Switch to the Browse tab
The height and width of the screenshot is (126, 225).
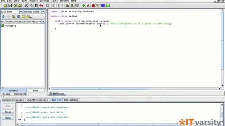coord(13,91)
